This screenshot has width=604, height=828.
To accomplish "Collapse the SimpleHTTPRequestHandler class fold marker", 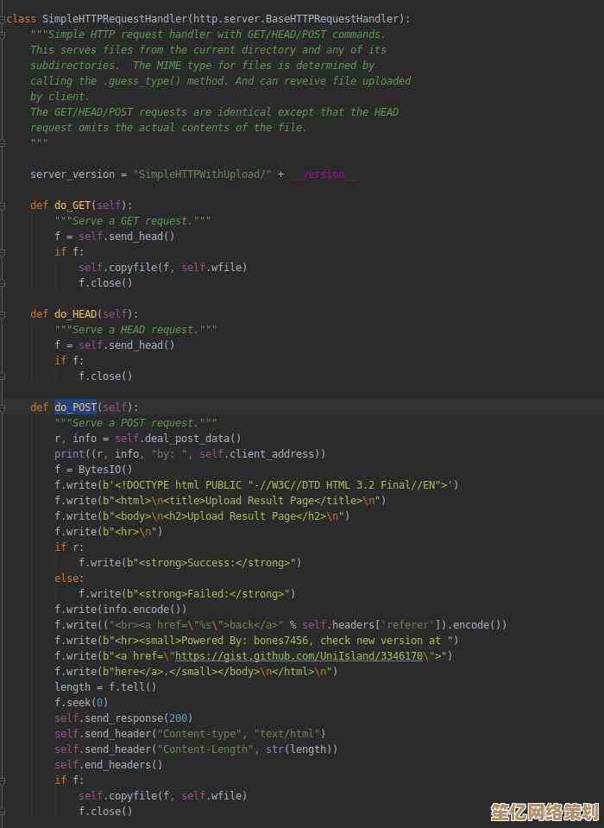I will (3, 18).
